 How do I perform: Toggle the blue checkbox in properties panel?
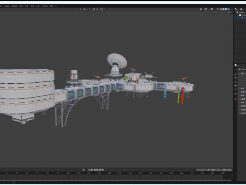coord(241,92)
